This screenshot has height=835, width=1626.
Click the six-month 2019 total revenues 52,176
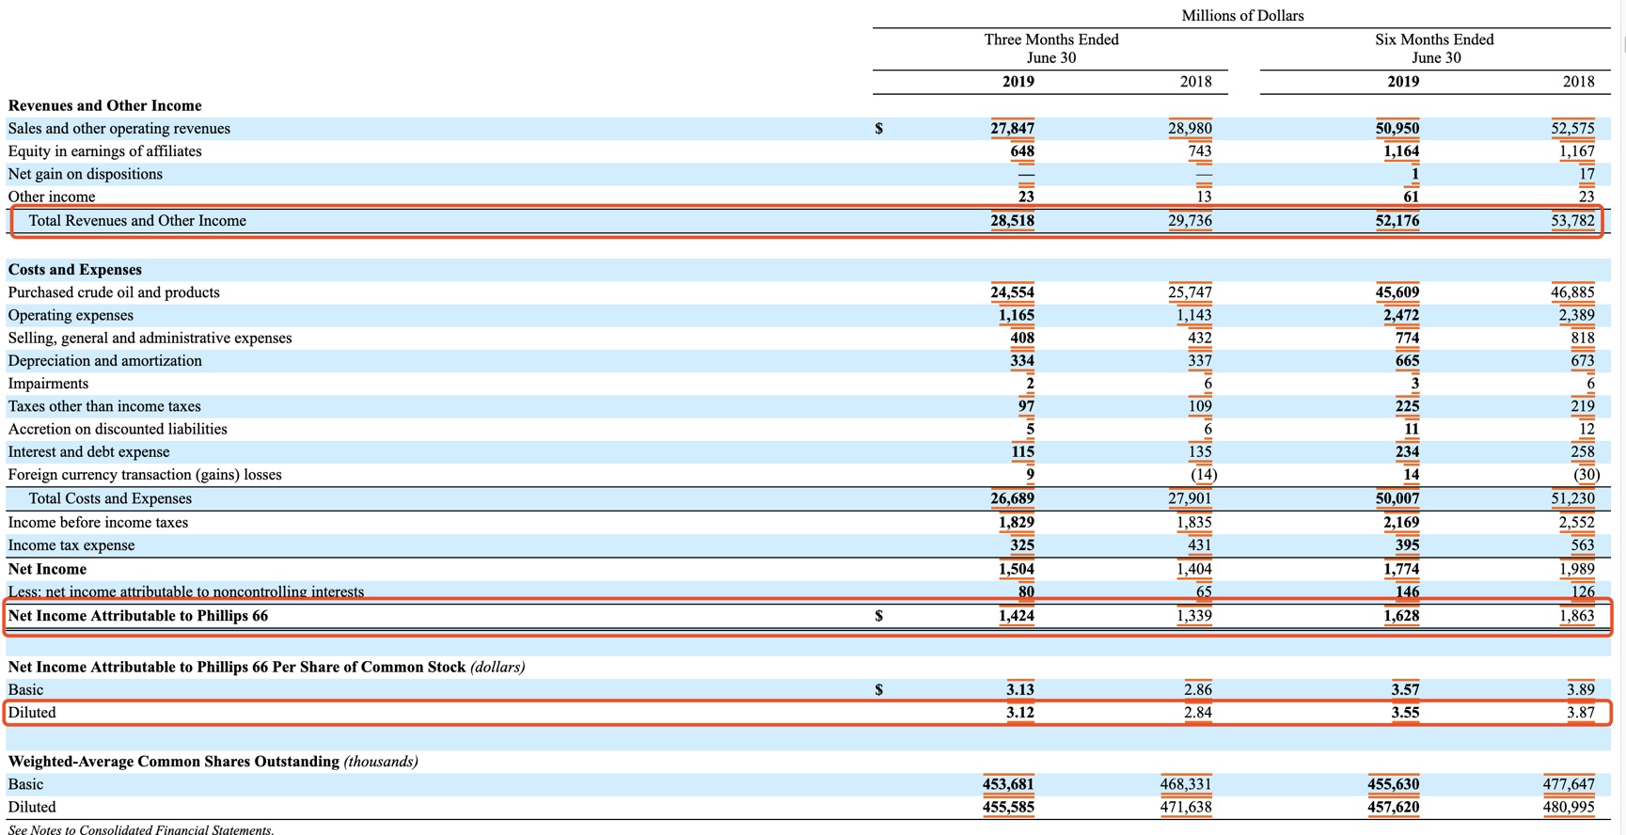point(1397,221)
